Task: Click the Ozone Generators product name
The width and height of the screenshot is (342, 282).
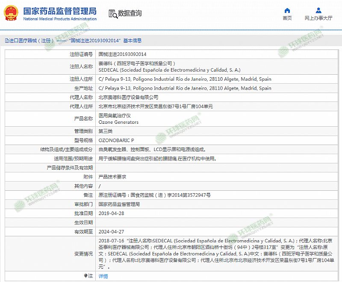Action: [x=118, y=122]
